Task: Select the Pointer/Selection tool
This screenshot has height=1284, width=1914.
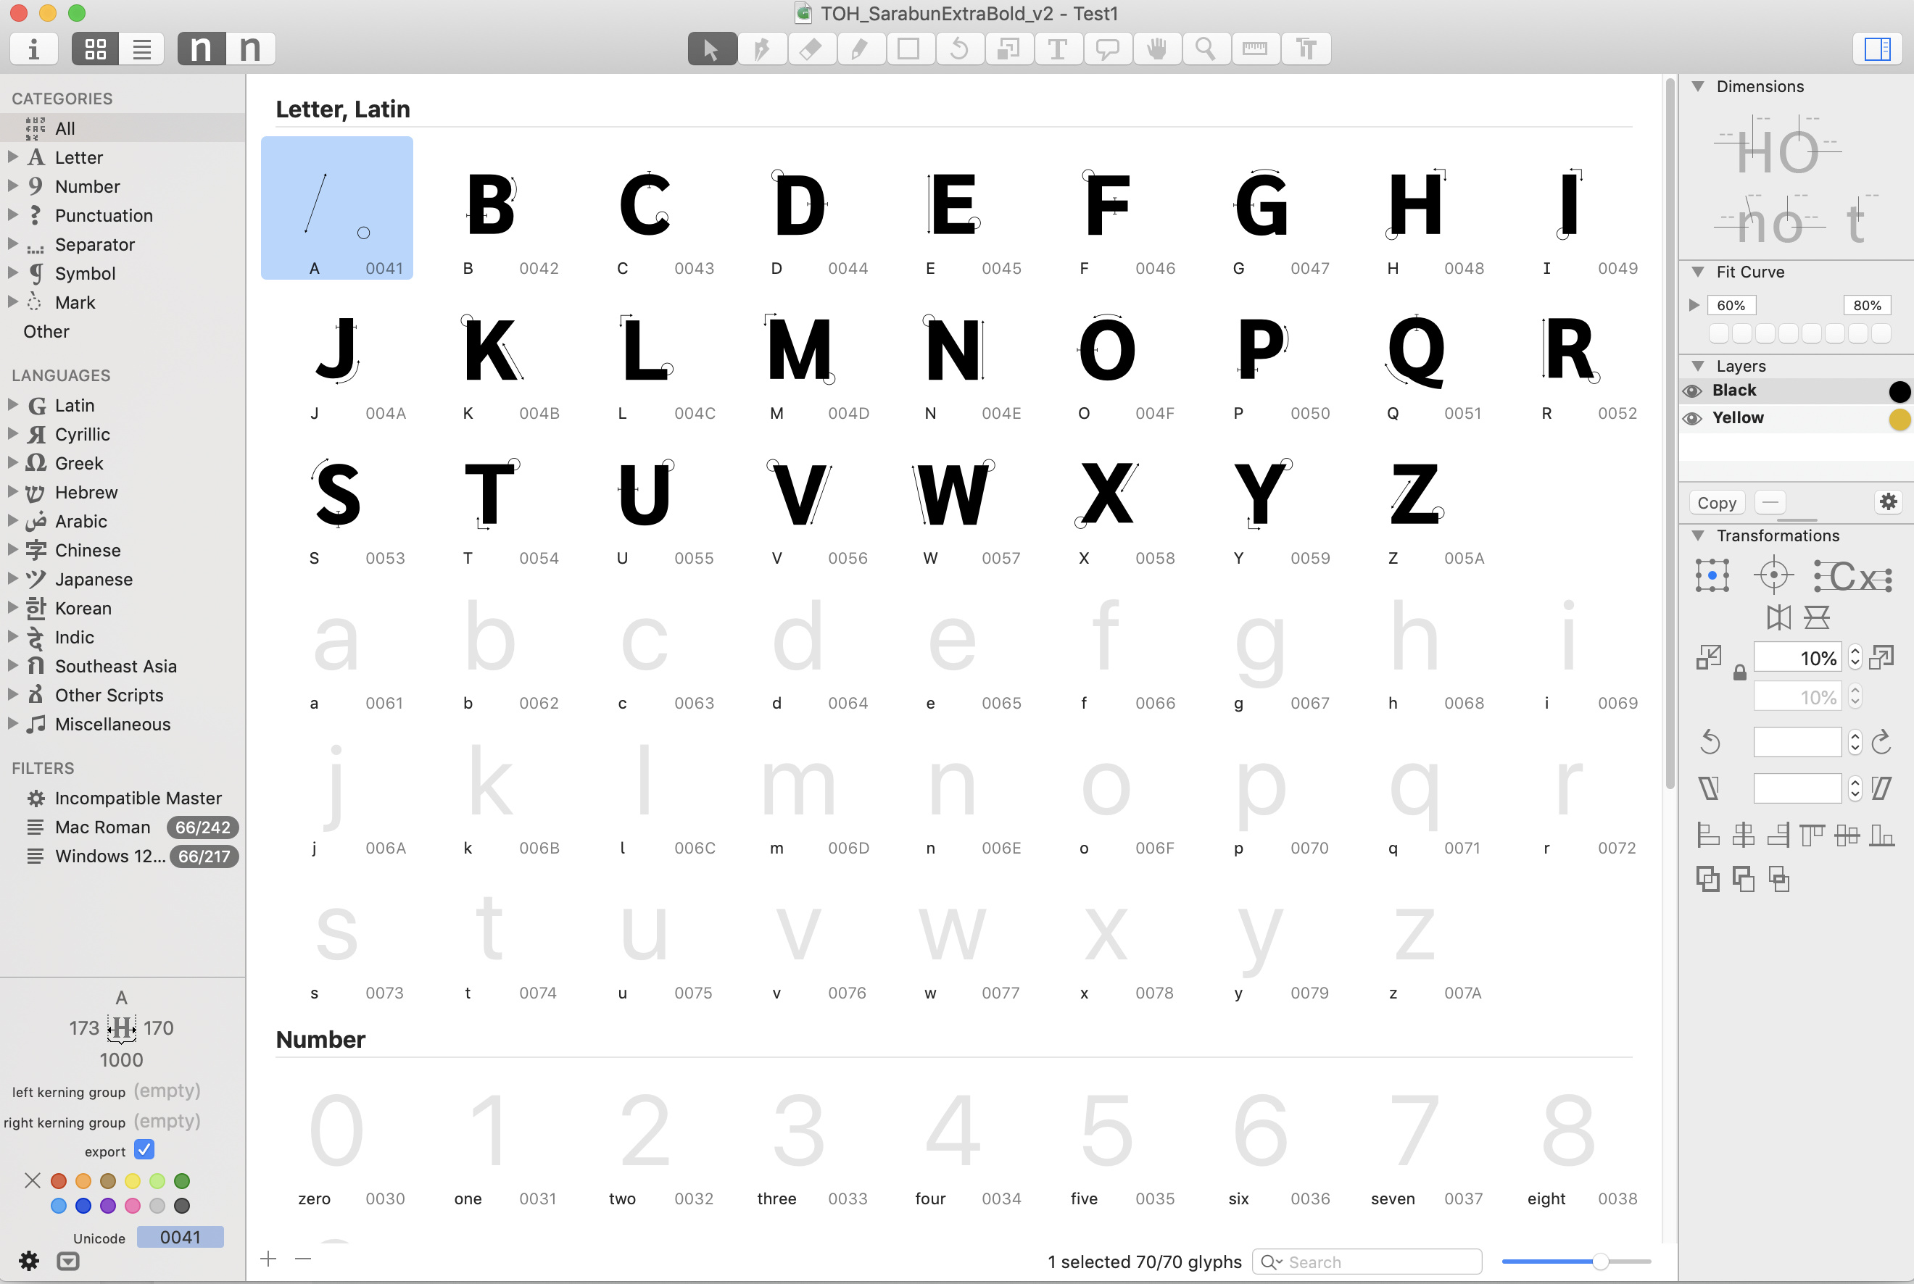Action: click(x=711, y=49)
